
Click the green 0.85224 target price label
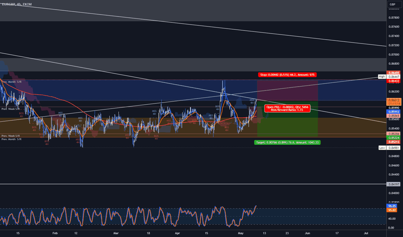click(394, 138)
